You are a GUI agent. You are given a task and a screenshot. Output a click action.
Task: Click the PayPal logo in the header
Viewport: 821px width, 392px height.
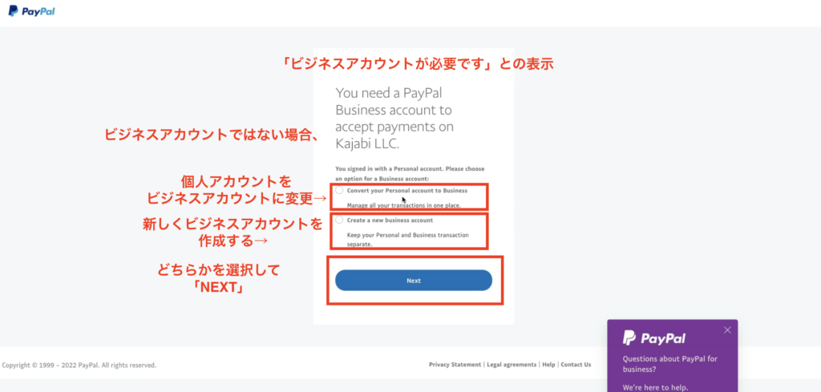coord(31,11)
